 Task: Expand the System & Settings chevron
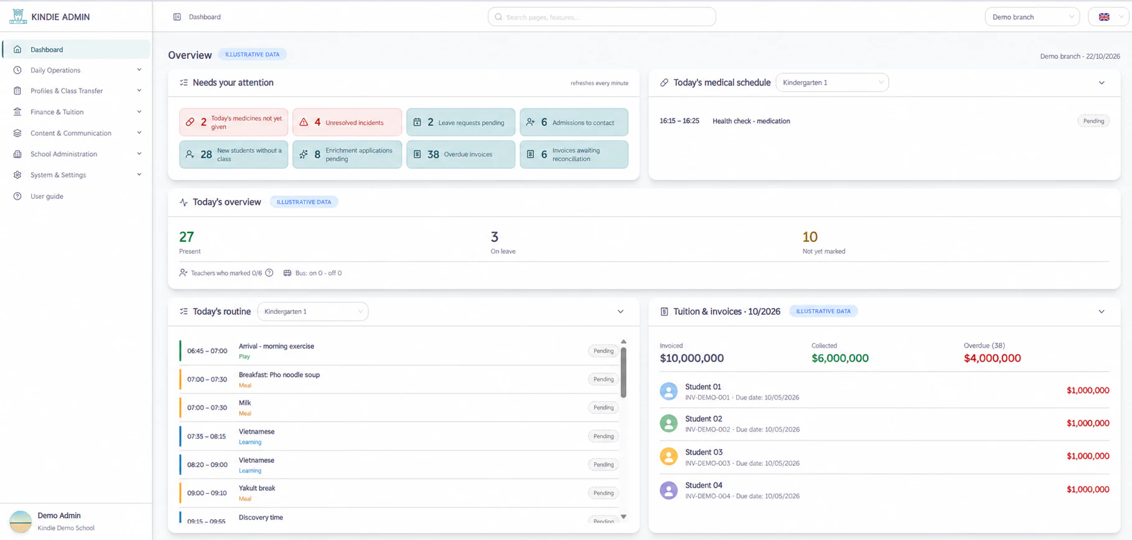(x=139, y=175)
